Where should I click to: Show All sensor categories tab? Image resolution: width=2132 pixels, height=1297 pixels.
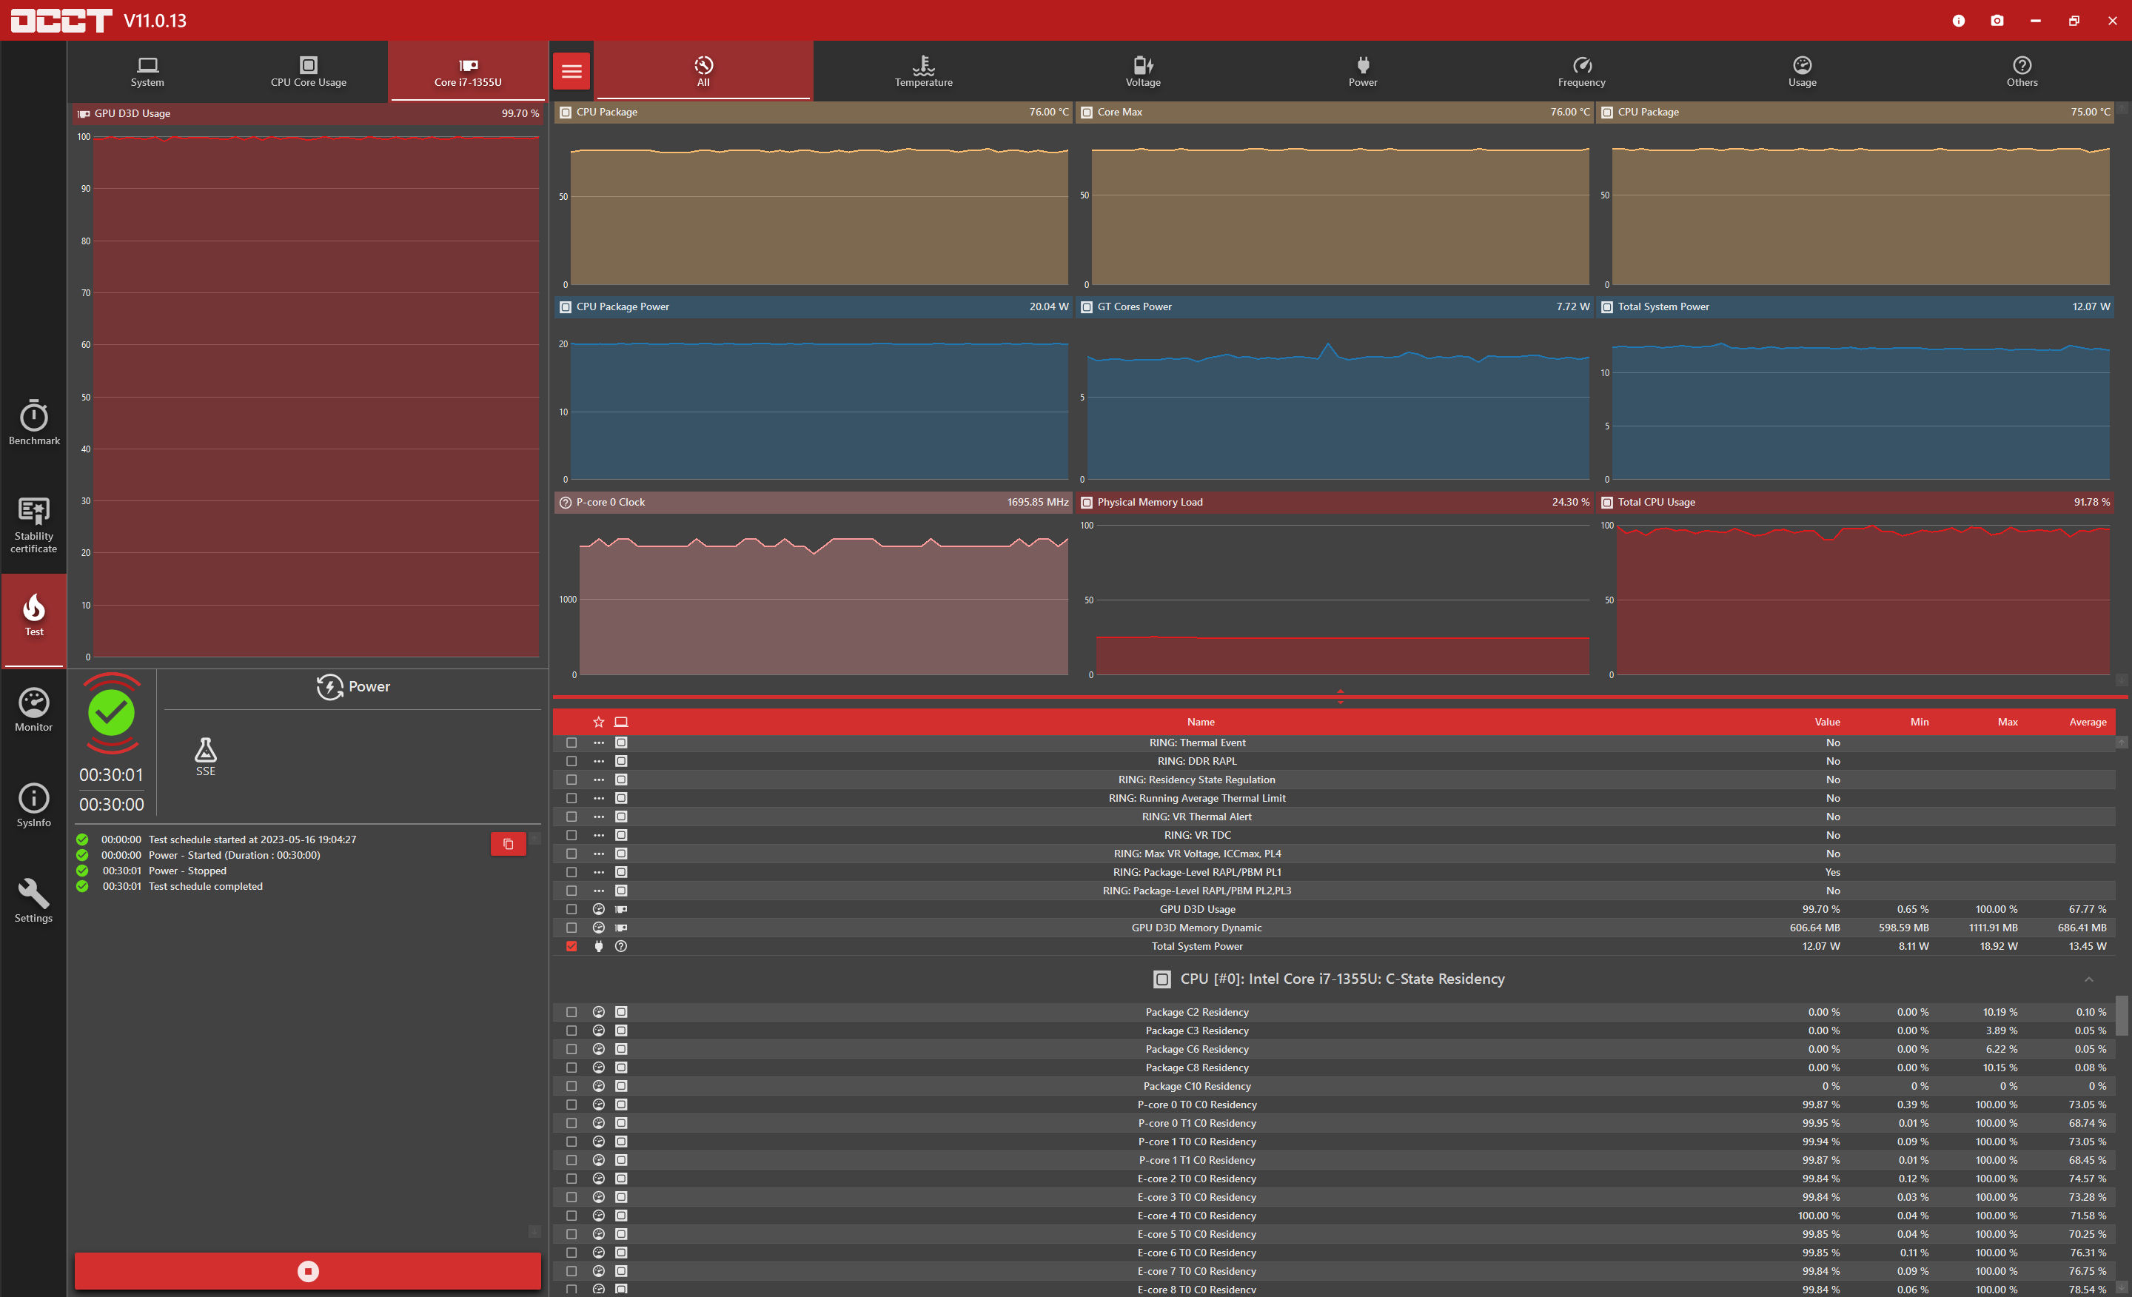[703, 71]
